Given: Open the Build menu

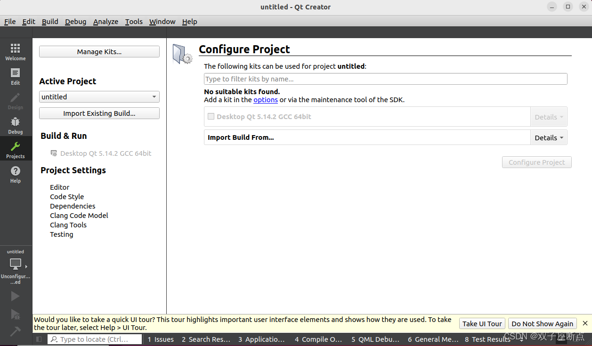Looking at the screenshot, I should [50, 22].
